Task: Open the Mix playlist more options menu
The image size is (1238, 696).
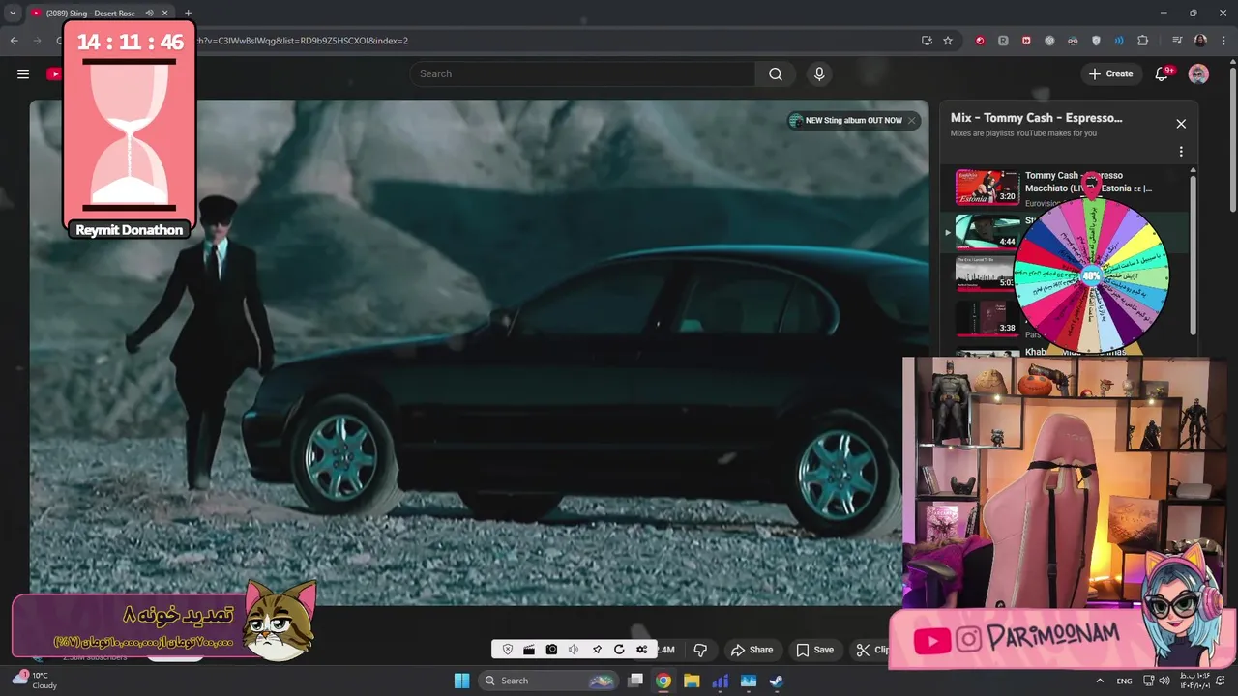Action: coord(1181,152)
